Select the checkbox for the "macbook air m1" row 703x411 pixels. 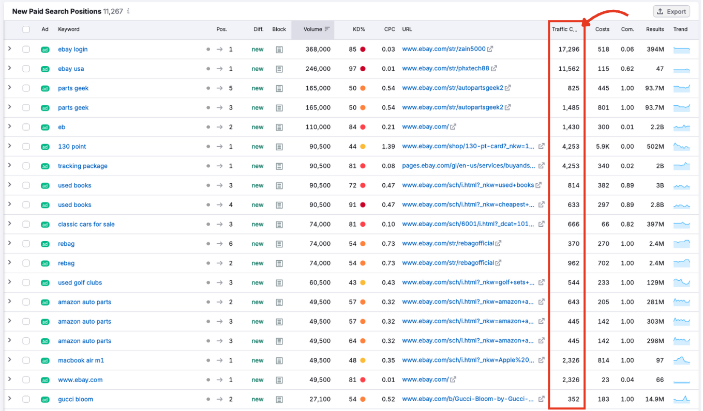tap(26, 360)
